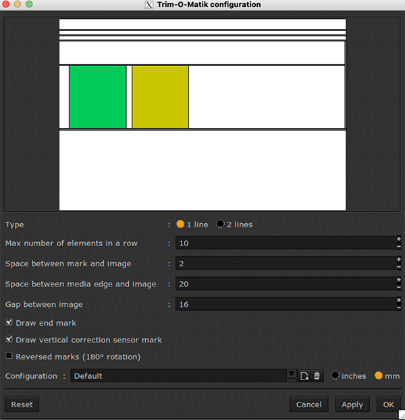405x420 pixels.
Task: Click the green image in the preview
Action: 97,96
